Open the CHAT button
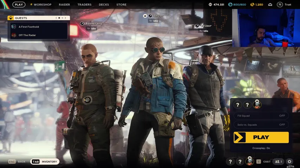 [x=267, y=162]
